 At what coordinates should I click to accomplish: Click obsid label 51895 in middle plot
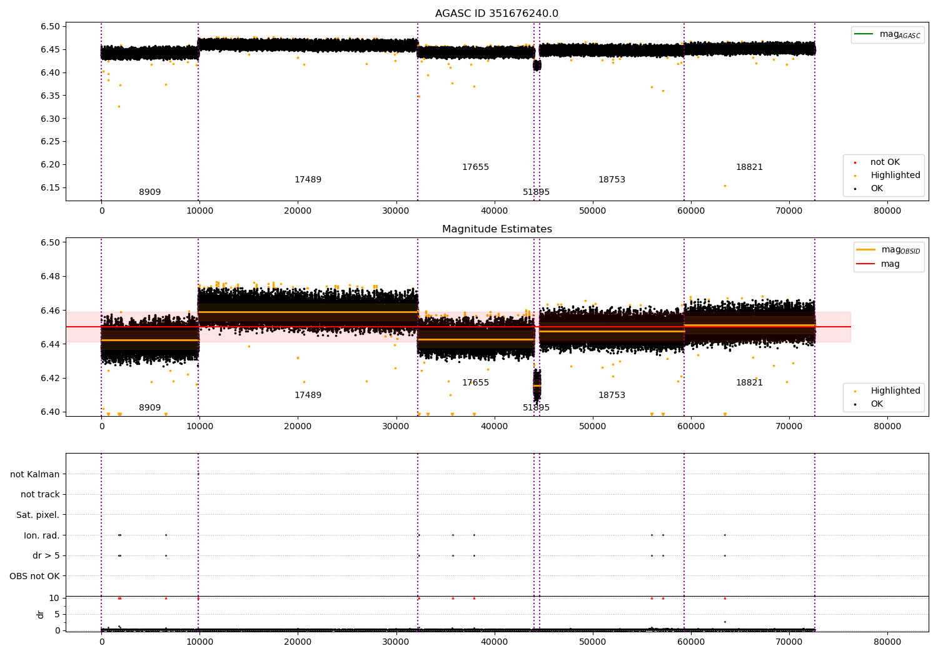pyautogui.click(x=536, y=408)
